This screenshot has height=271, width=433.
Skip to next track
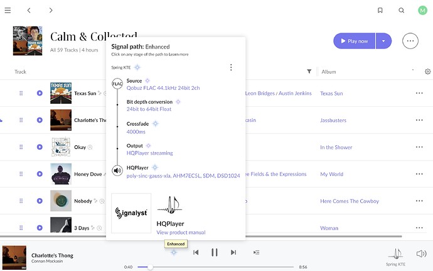point(233,252)
